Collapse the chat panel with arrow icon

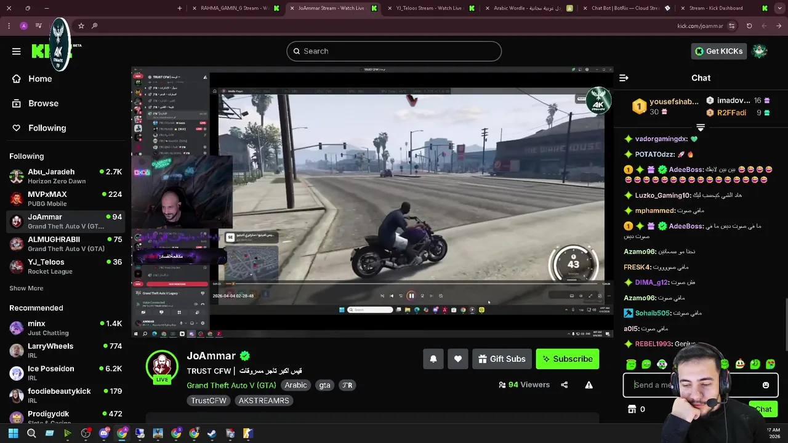tap(624, 78)
